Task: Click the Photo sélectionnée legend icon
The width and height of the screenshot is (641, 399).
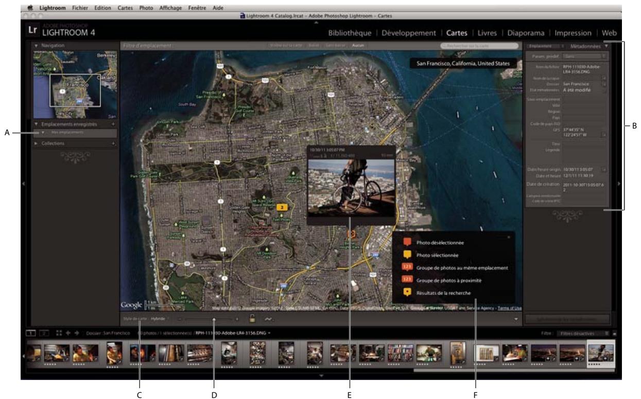Action: tap(407, 255)
